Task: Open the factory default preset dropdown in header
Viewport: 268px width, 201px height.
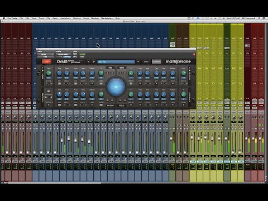Action: coord(64,54)
